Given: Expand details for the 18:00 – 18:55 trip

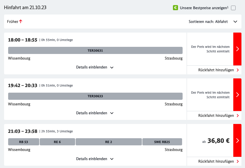Looking at the screenshot, I should point(95,67).
